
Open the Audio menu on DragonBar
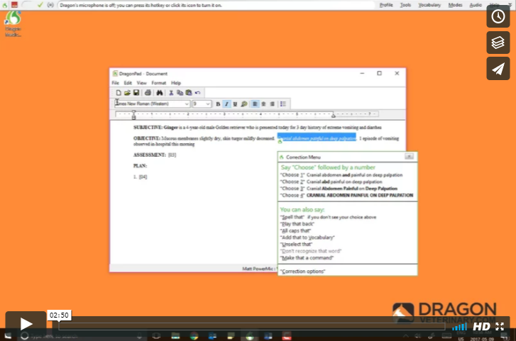click(476, 5)
